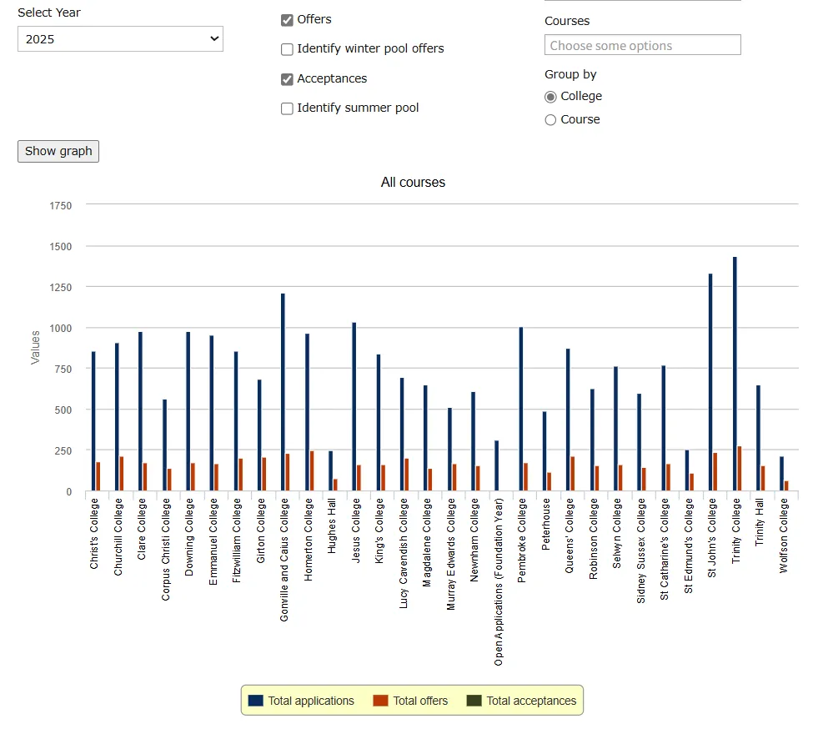Click the orange Total offers legend swatch

(380, 701)
